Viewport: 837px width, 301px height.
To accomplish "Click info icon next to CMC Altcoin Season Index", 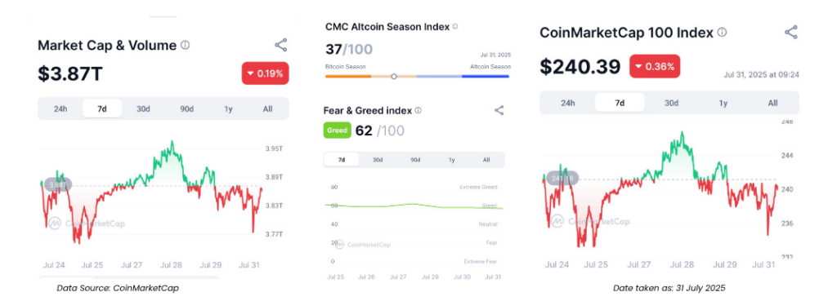I will click(x=454, y=26).
